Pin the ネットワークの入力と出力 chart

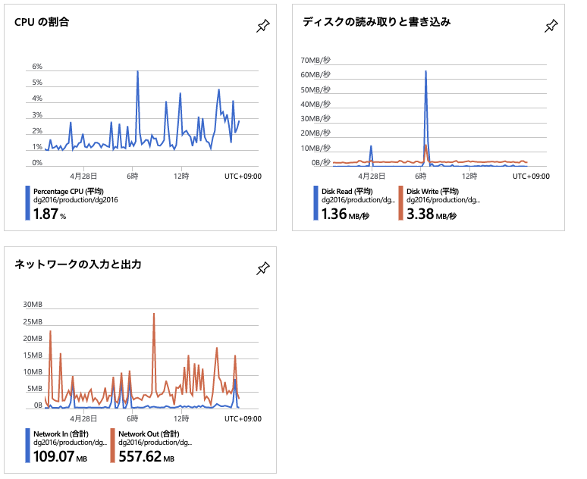pyautogui.click(x=262, y=268)
